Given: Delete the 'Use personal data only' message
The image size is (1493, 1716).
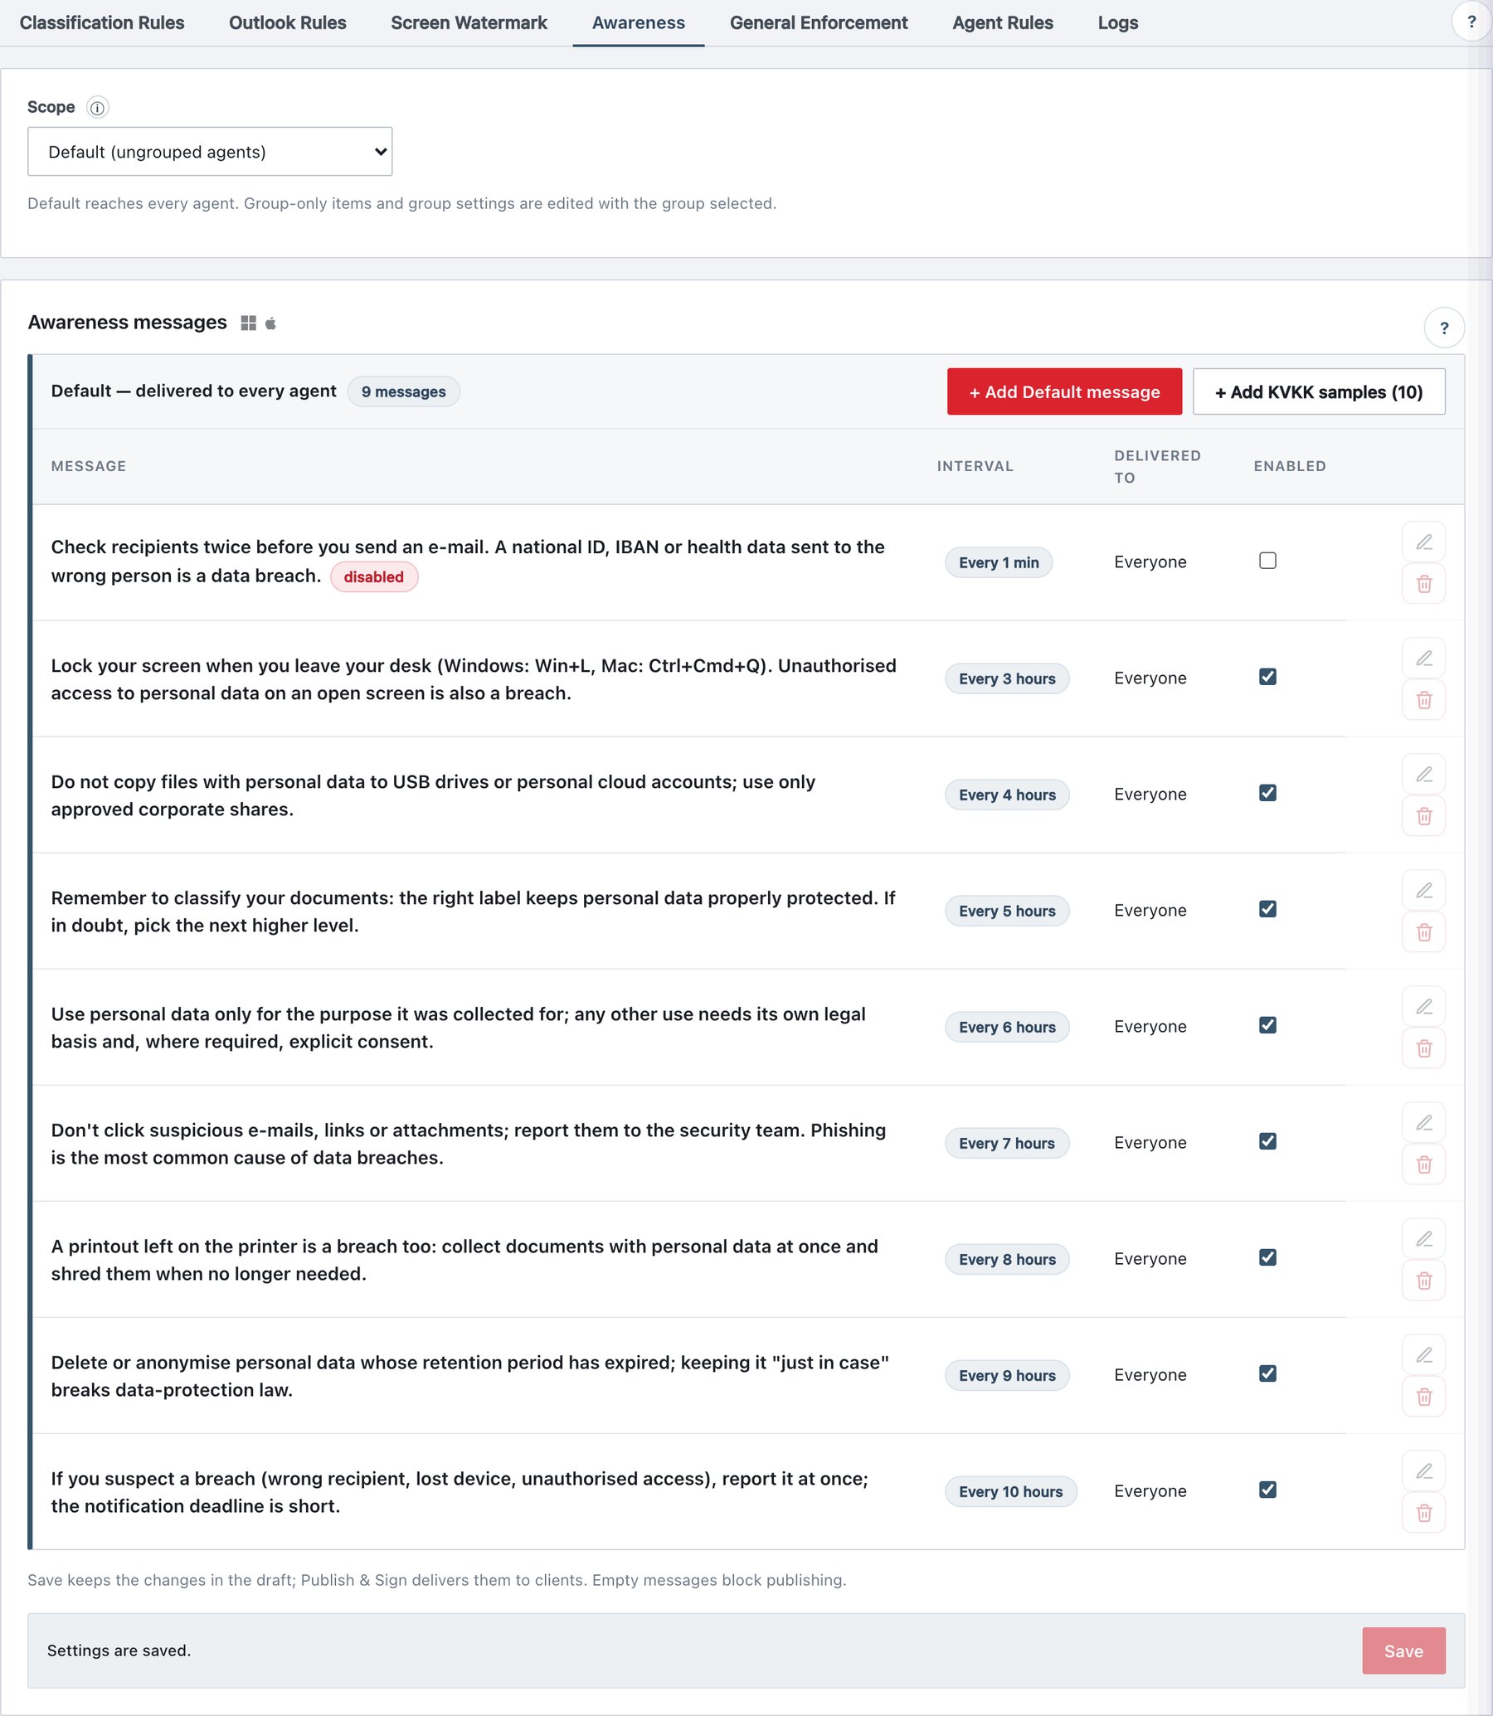Looking at the screenshot, I should click(1424, 1048).
